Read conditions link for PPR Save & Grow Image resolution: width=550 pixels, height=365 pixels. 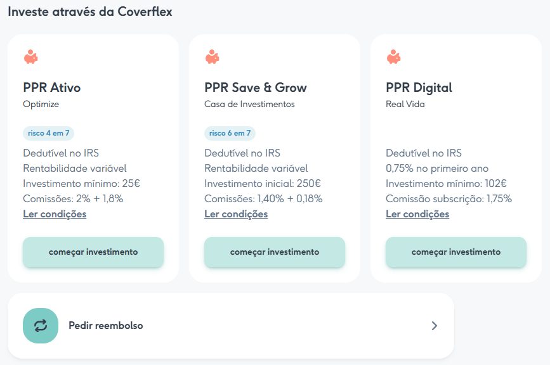(236, 214)
